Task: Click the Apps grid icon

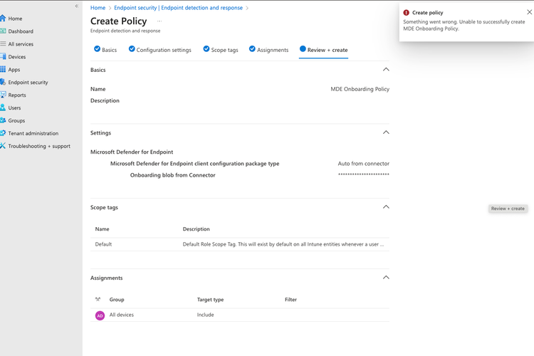Action: pos(3,69)
